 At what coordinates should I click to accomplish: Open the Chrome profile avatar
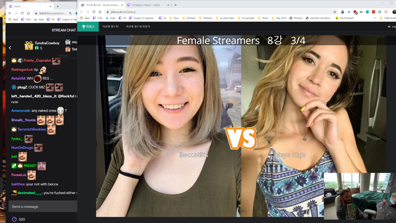tap(394, 12)
